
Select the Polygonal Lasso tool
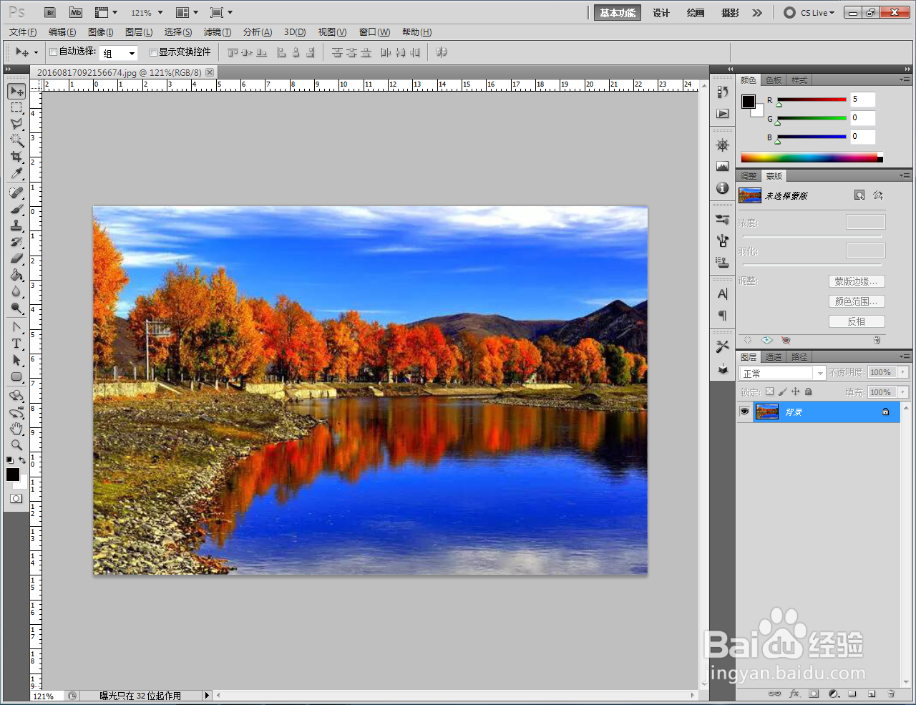tap(16, 124)
